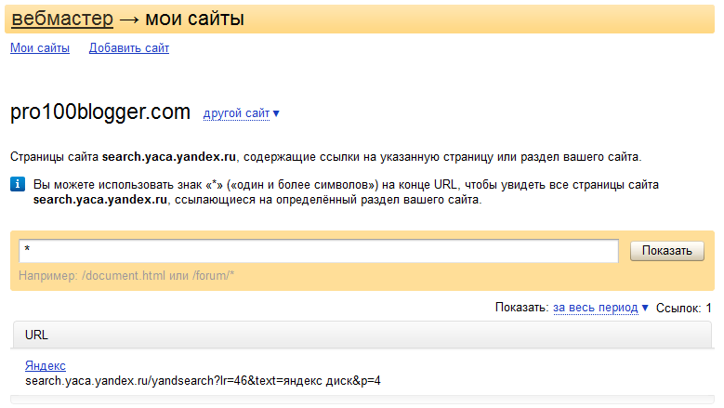Click the Страницы сайта description line
Screen dimensions: 724x408
tap(325, 156)
